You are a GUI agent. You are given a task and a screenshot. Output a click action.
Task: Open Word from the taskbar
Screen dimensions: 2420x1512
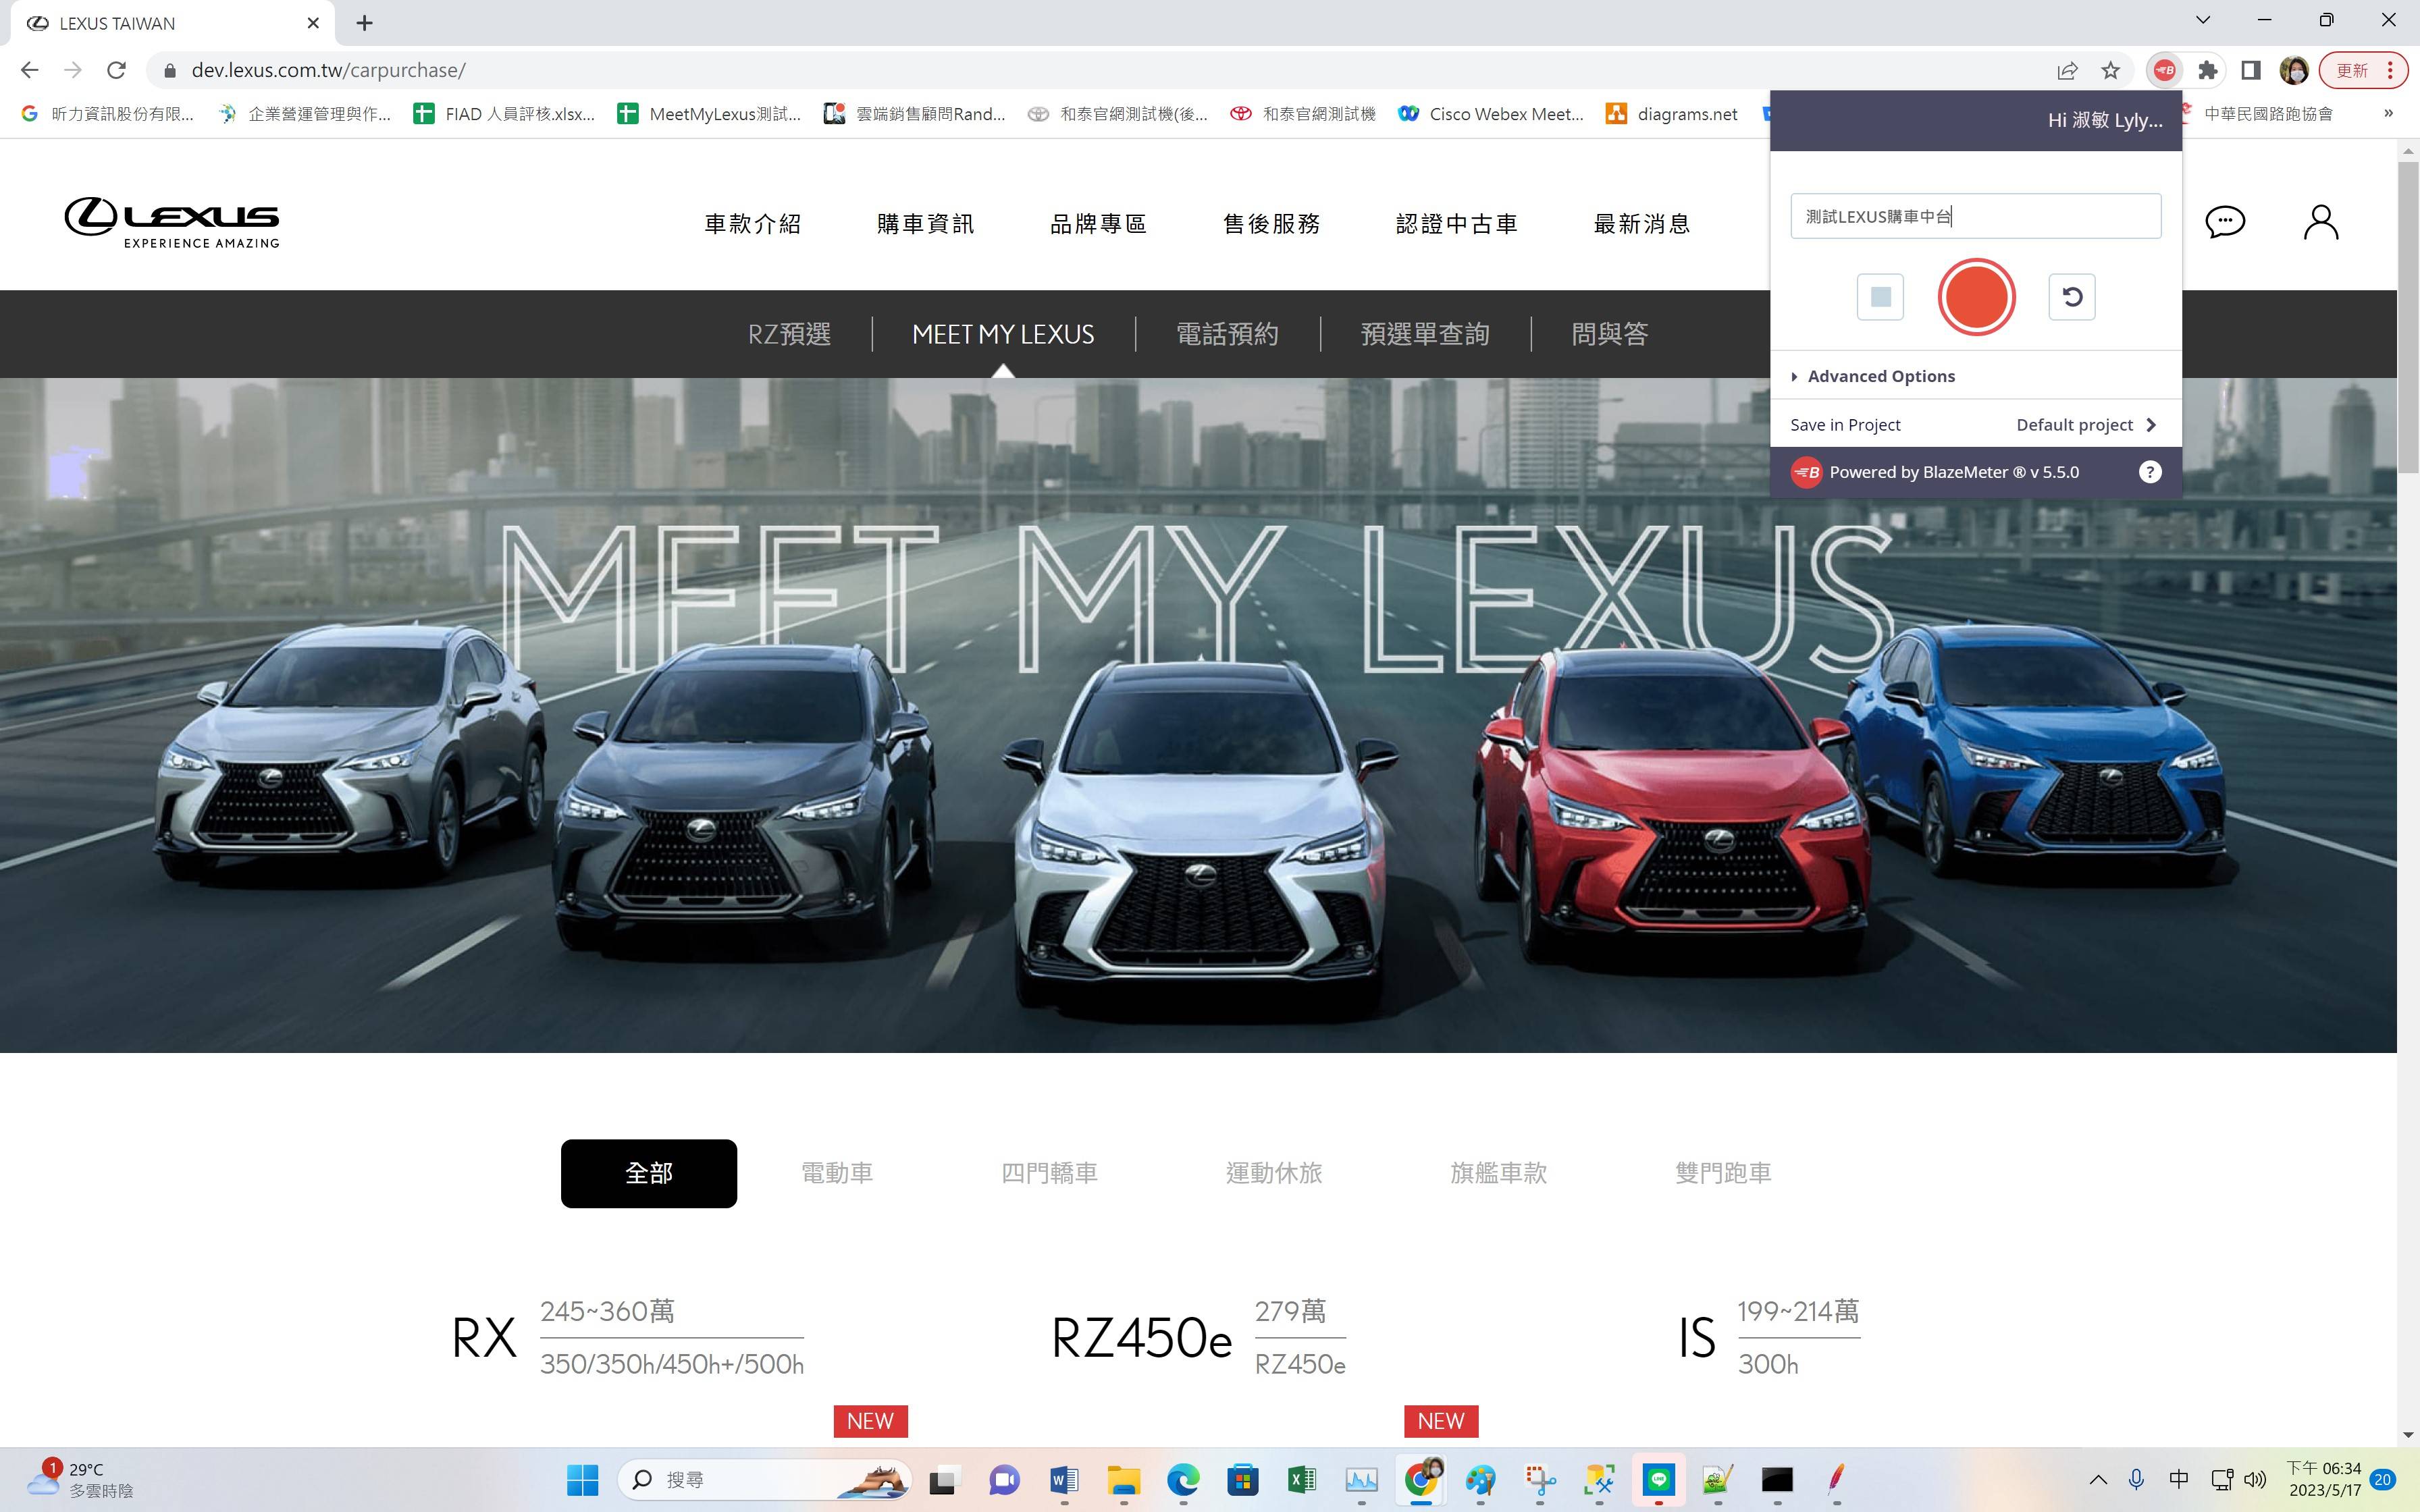point(1064,1480)
